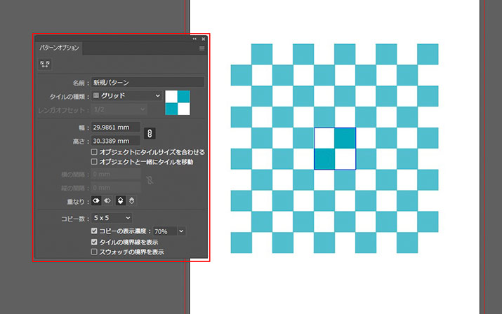Close the Pattern Options panel
Screen dimensions: 502x314
[x=204, y=39]
